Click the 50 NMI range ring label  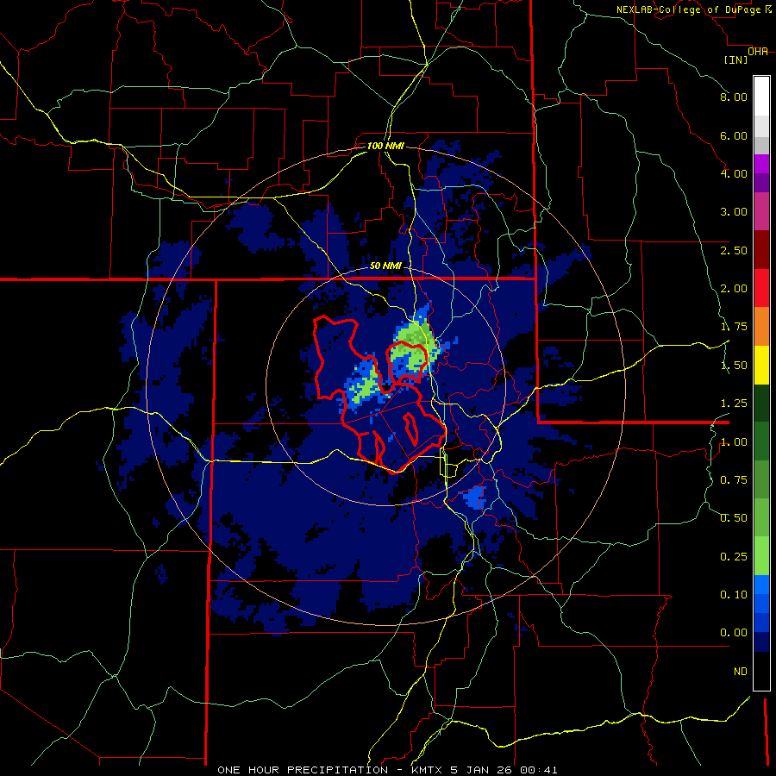pos(385,266)
